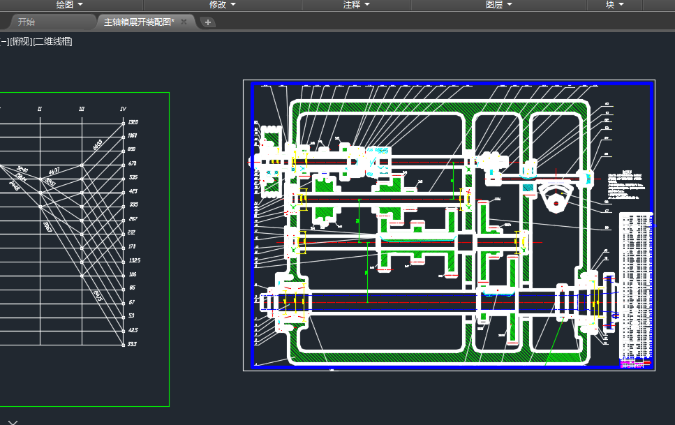Screen dimensions: 675x425
Task: Select the 535 speed label text
Action: coord(133,177)
